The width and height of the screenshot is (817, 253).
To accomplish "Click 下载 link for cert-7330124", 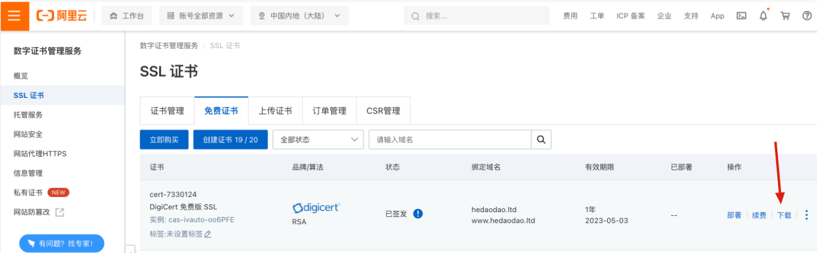I will coord(784,215).
